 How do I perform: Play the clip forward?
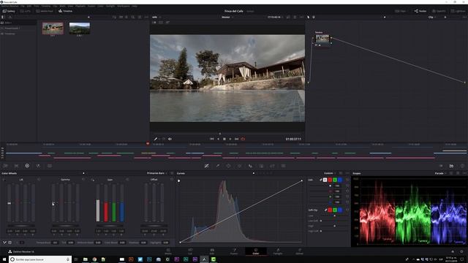pyautogui.click(x=230, y=139)
